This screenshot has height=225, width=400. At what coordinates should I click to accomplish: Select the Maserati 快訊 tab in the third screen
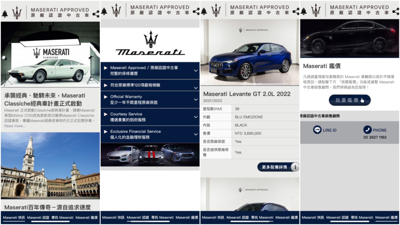[x=213, y=218]
